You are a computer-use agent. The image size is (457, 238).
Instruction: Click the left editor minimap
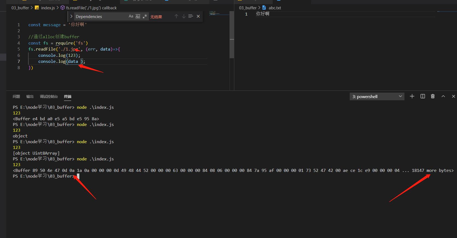click(x=219, y=13)
